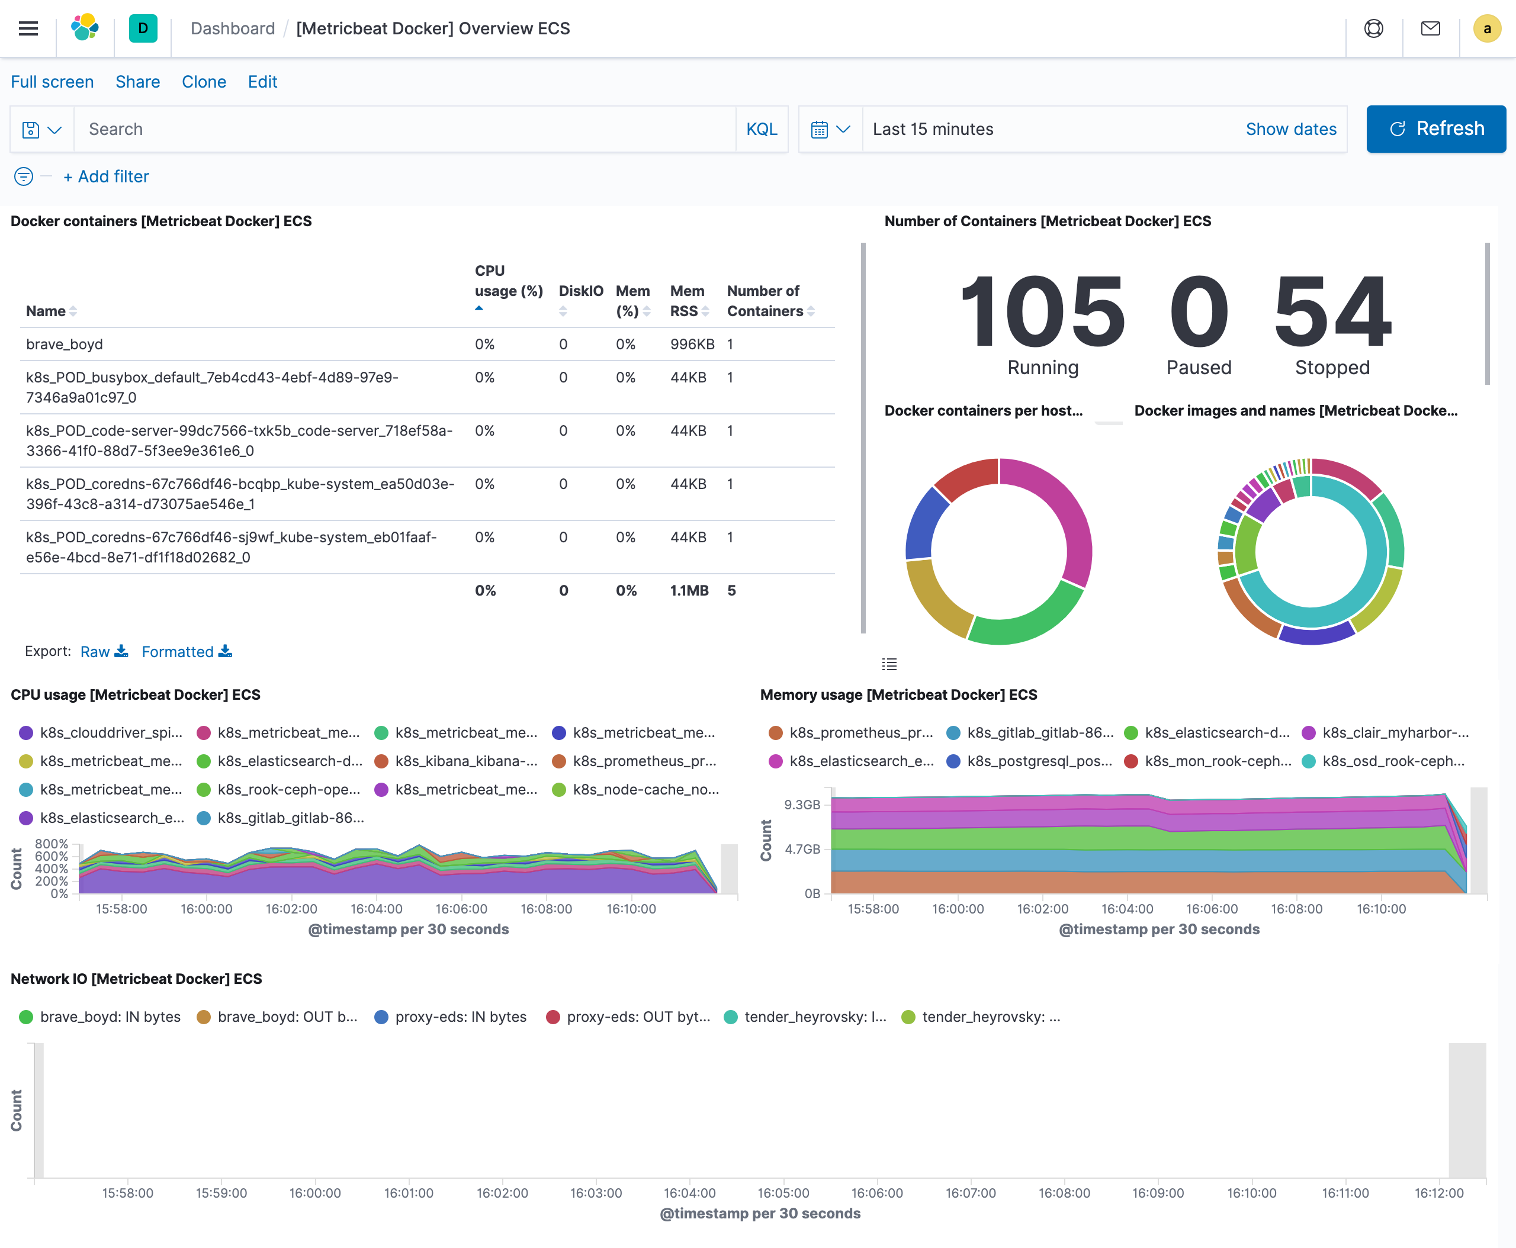Toggle k8s_mon_rook-ceph legend color swatch
Image resolution: width=1516 pixels, height=1248 pixels.
(1130, 761)
